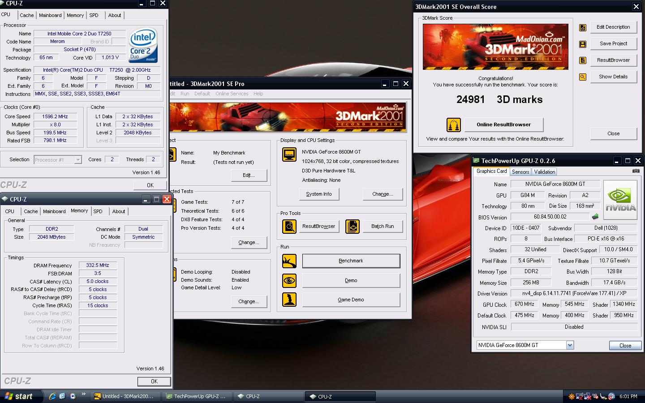Click Change under demo options

pos(249,302)
